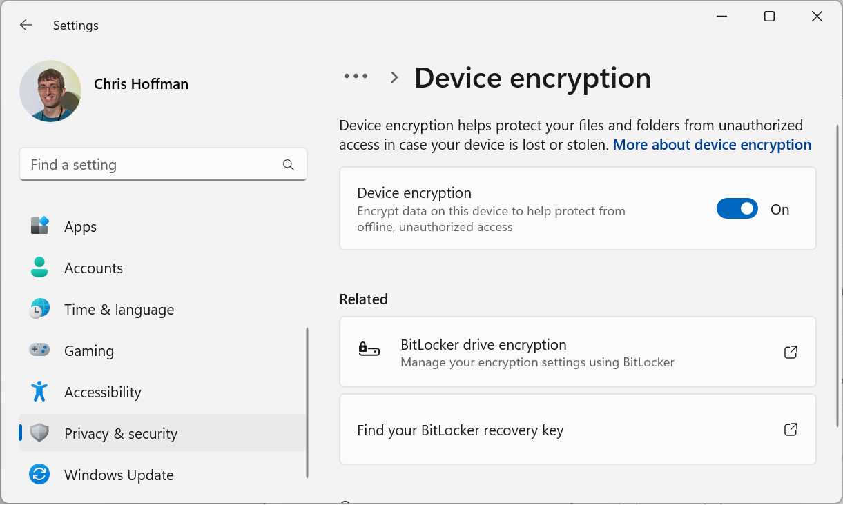The height and width of the screenshot is (505, 843).
Task: Open Find your BitLocker recovery key
Action: [x=461, y=429]
